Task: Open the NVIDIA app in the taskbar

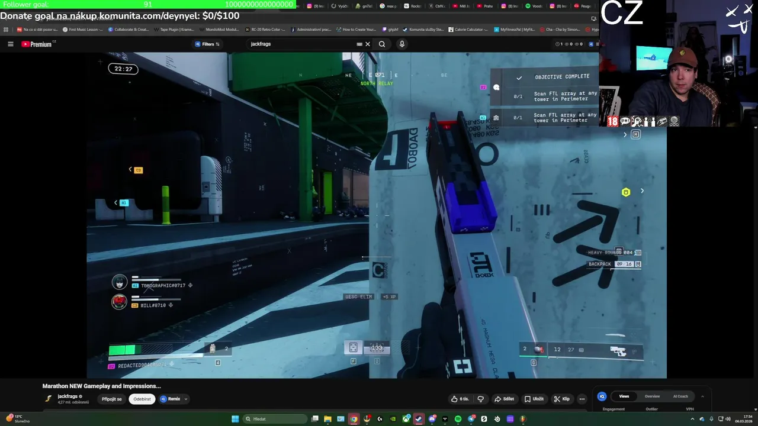Action: [393, 419]
